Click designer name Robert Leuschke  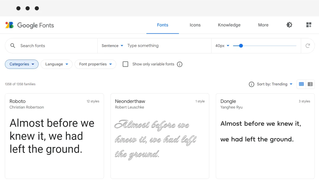[x=130, y=107]
